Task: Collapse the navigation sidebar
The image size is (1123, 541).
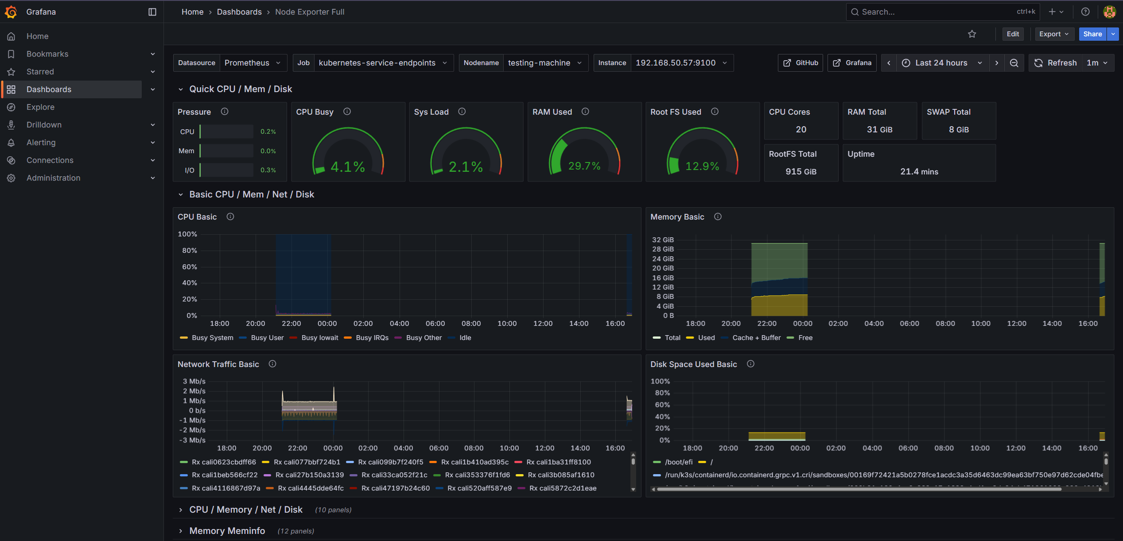Action: click(x=152, y=12)
